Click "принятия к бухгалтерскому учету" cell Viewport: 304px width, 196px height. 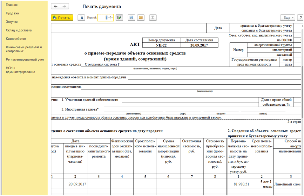pyautogui.click(x=262, y=26)
